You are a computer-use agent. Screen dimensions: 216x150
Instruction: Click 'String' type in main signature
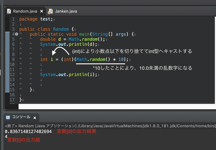point(100,34)
